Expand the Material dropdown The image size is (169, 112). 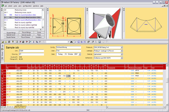click(x=122, y=54)
